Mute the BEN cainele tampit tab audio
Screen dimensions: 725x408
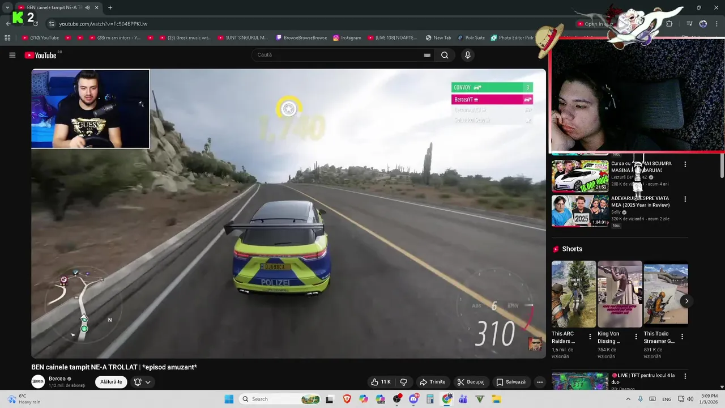point(87,7)
